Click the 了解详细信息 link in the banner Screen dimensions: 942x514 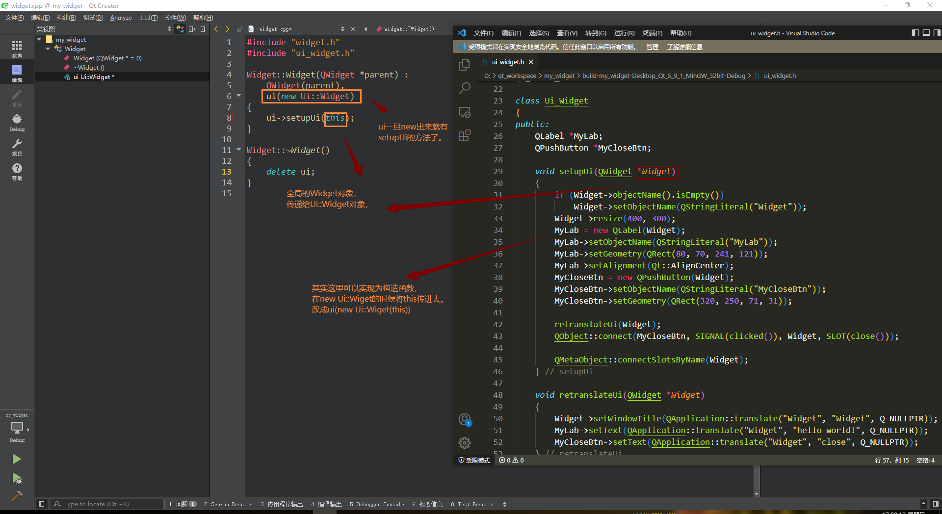(x=684, y=47)
